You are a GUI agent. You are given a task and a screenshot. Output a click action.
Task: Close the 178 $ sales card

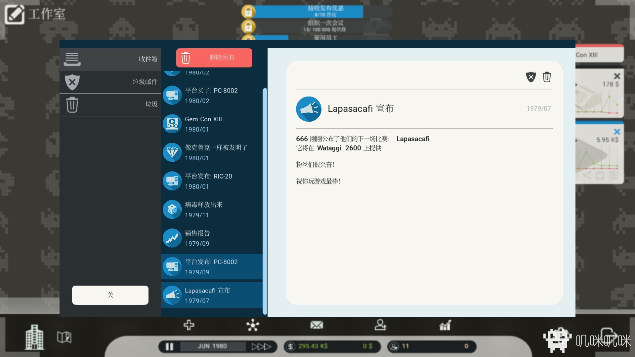pyautogui.click(x=617, y=76)
